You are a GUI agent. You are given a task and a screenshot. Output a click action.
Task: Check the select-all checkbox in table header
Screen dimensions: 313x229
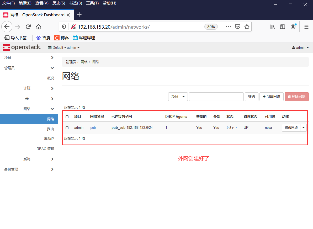(67, 116)
